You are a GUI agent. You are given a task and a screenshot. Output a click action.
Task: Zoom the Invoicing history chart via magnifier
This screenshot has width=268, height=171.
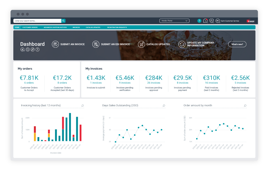click(x=82, y=106)
